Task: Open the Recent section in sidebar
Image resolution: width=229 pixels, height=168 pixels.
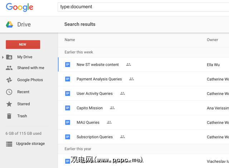Action: [x=23, y=92]
